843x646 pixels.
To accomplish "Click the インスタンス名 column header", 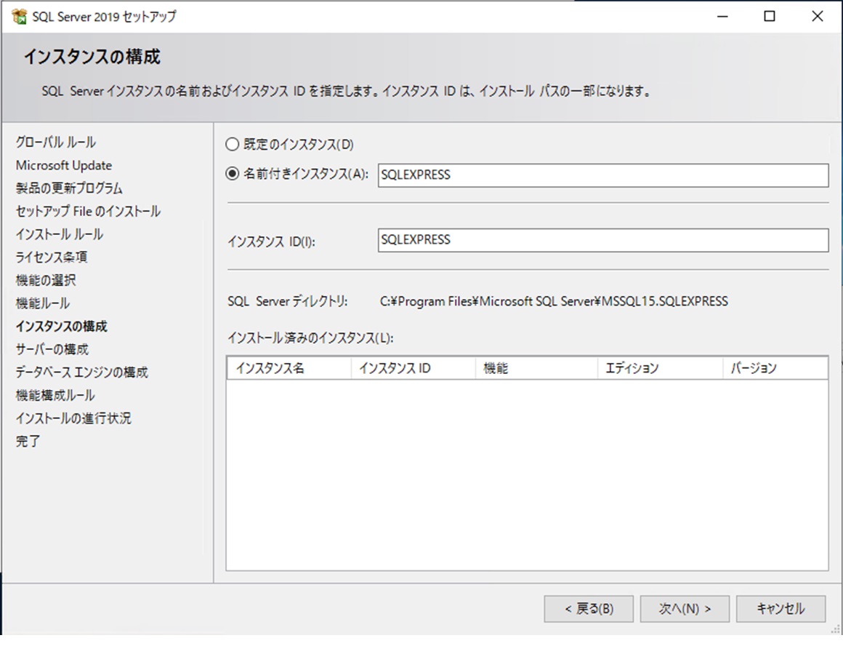I will (x=289, y=368).
